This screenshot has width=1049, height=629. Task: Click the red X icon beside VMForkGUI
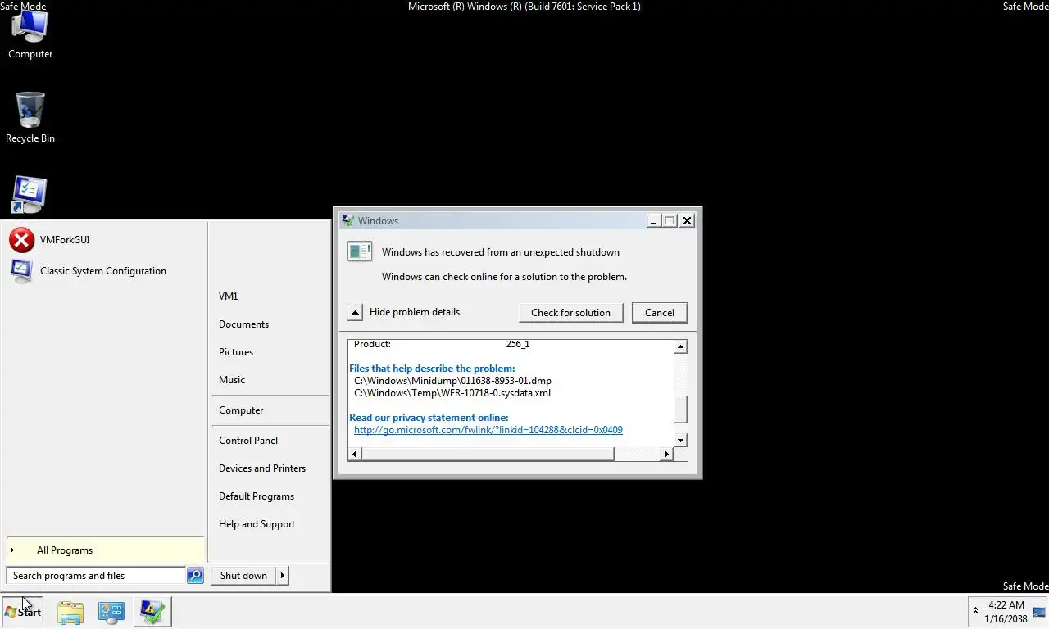21,240
